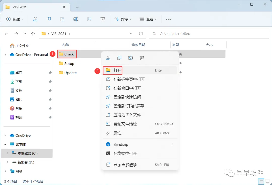Expand OneDrive - Personal tree node

pos(5,55)
